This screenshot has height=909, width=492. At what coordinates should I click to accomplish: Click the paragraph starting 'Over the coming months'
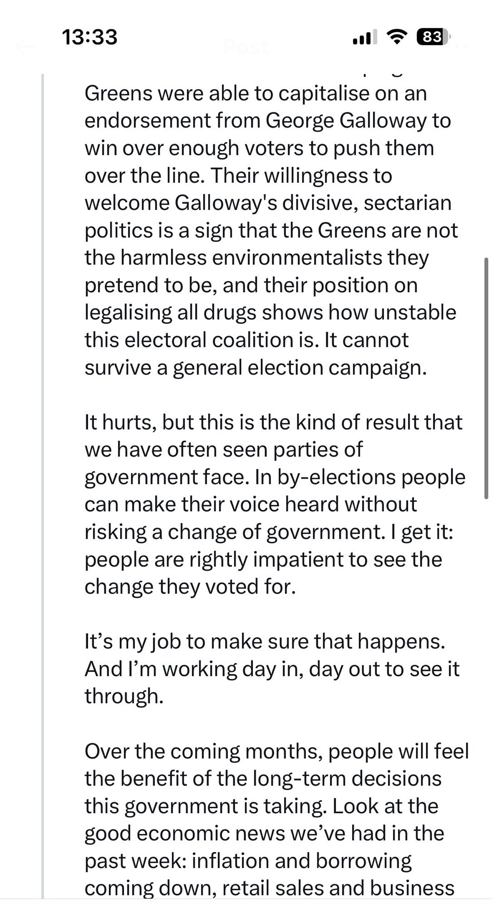[272, 818]
